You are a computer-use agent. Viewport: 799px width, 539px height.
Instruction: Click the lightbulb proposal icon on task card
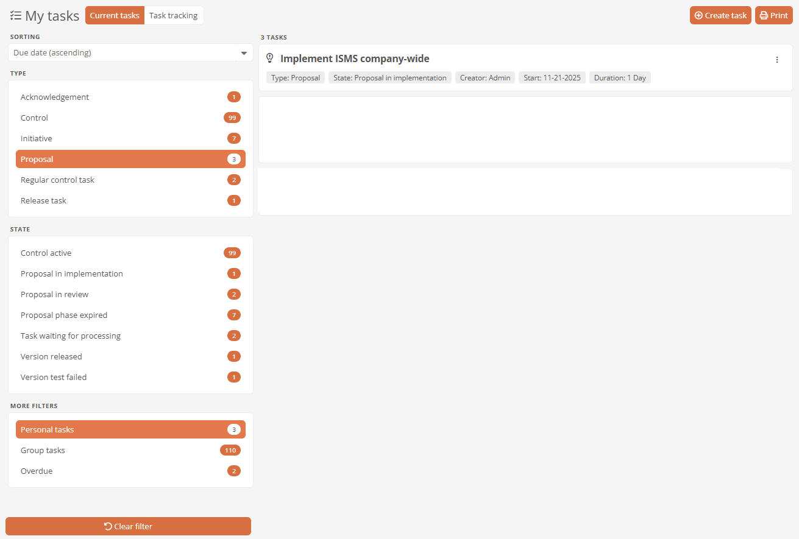(x=270, y=58)
